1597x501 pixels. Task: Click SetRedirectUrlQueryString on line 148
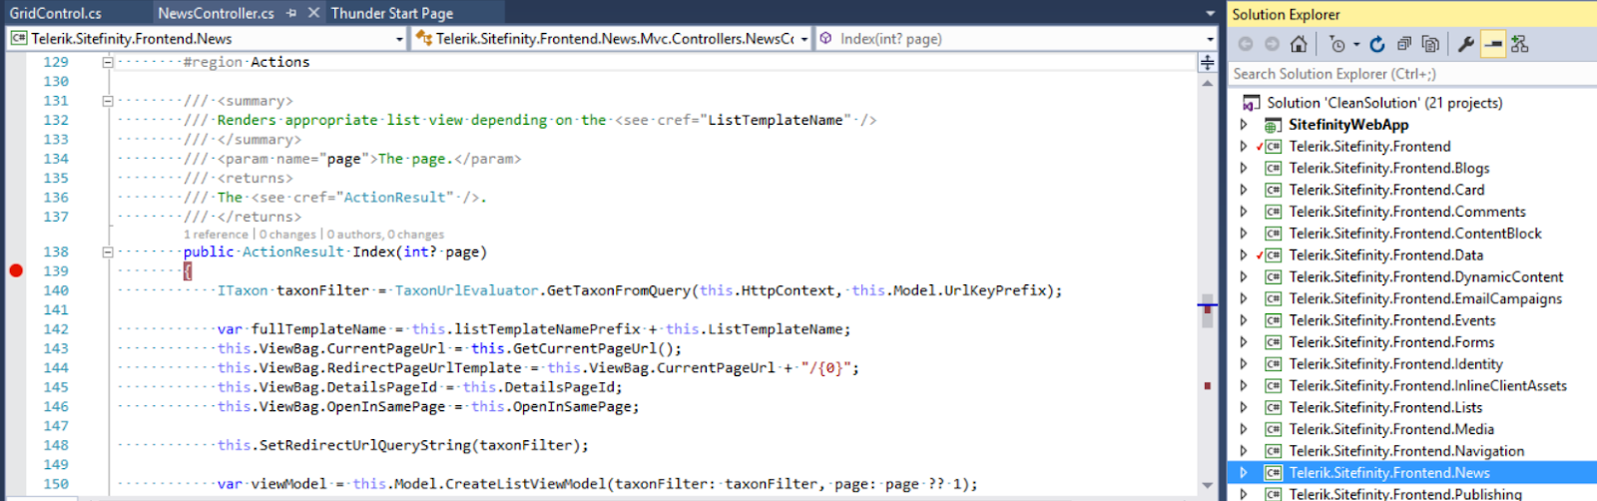coord(365,445)
